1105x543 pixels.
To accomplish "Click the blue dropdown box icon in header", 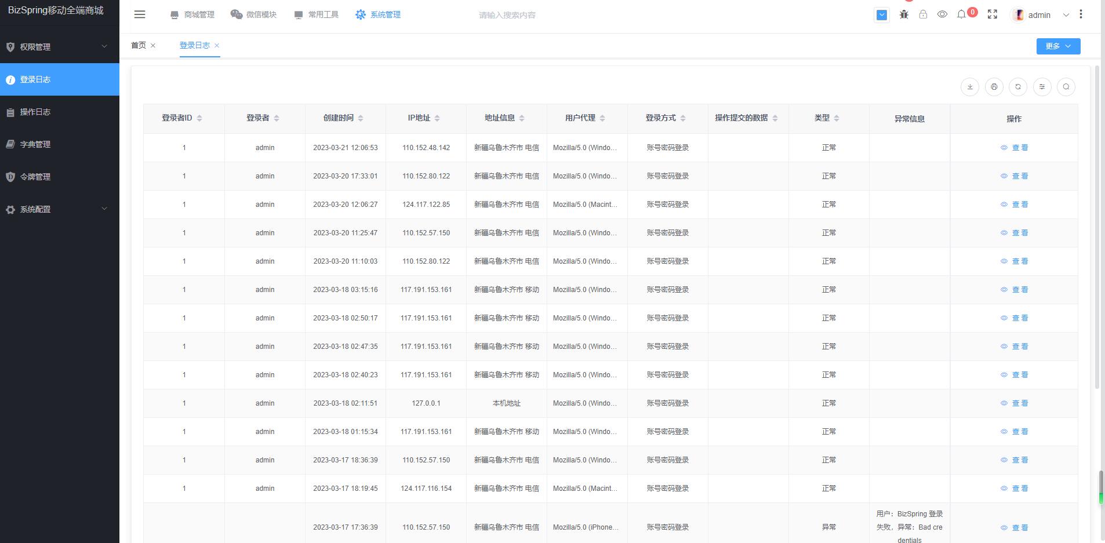I will tap(882, 15).
